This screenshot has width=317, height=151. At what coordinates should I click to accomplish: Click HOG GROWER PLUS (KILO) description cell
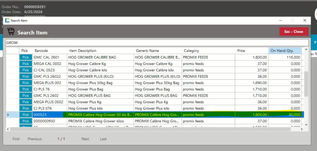[x=100, y=76]
